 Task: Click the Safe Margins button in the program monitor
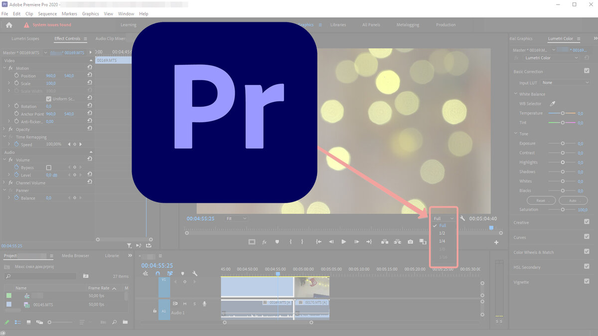point(252,242)
